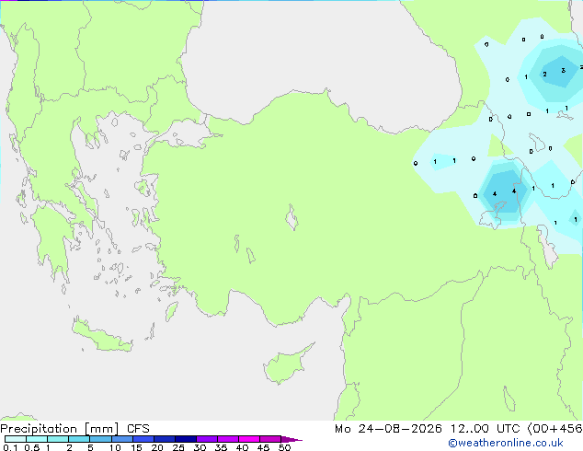The width and height of the screenshot is (583, 451).
Task: Select the 25 mm navy legend swatch
Action: (x=185, y=439)
